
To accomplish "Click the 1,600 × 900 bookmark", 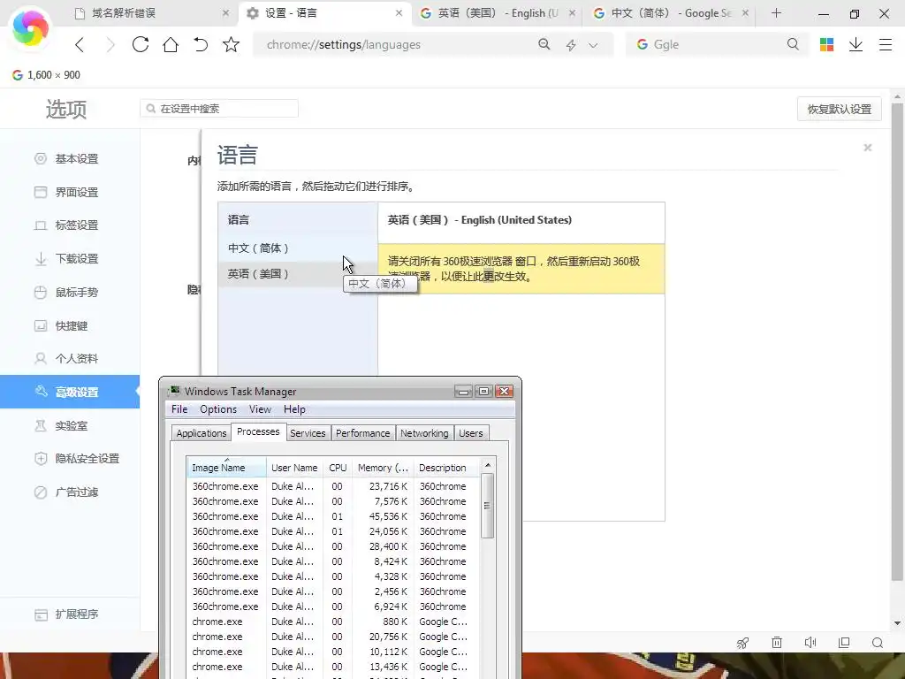I will click(46, 75).
